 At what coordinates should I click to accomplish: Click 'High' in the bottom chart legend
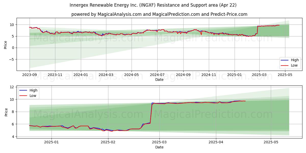33,90
